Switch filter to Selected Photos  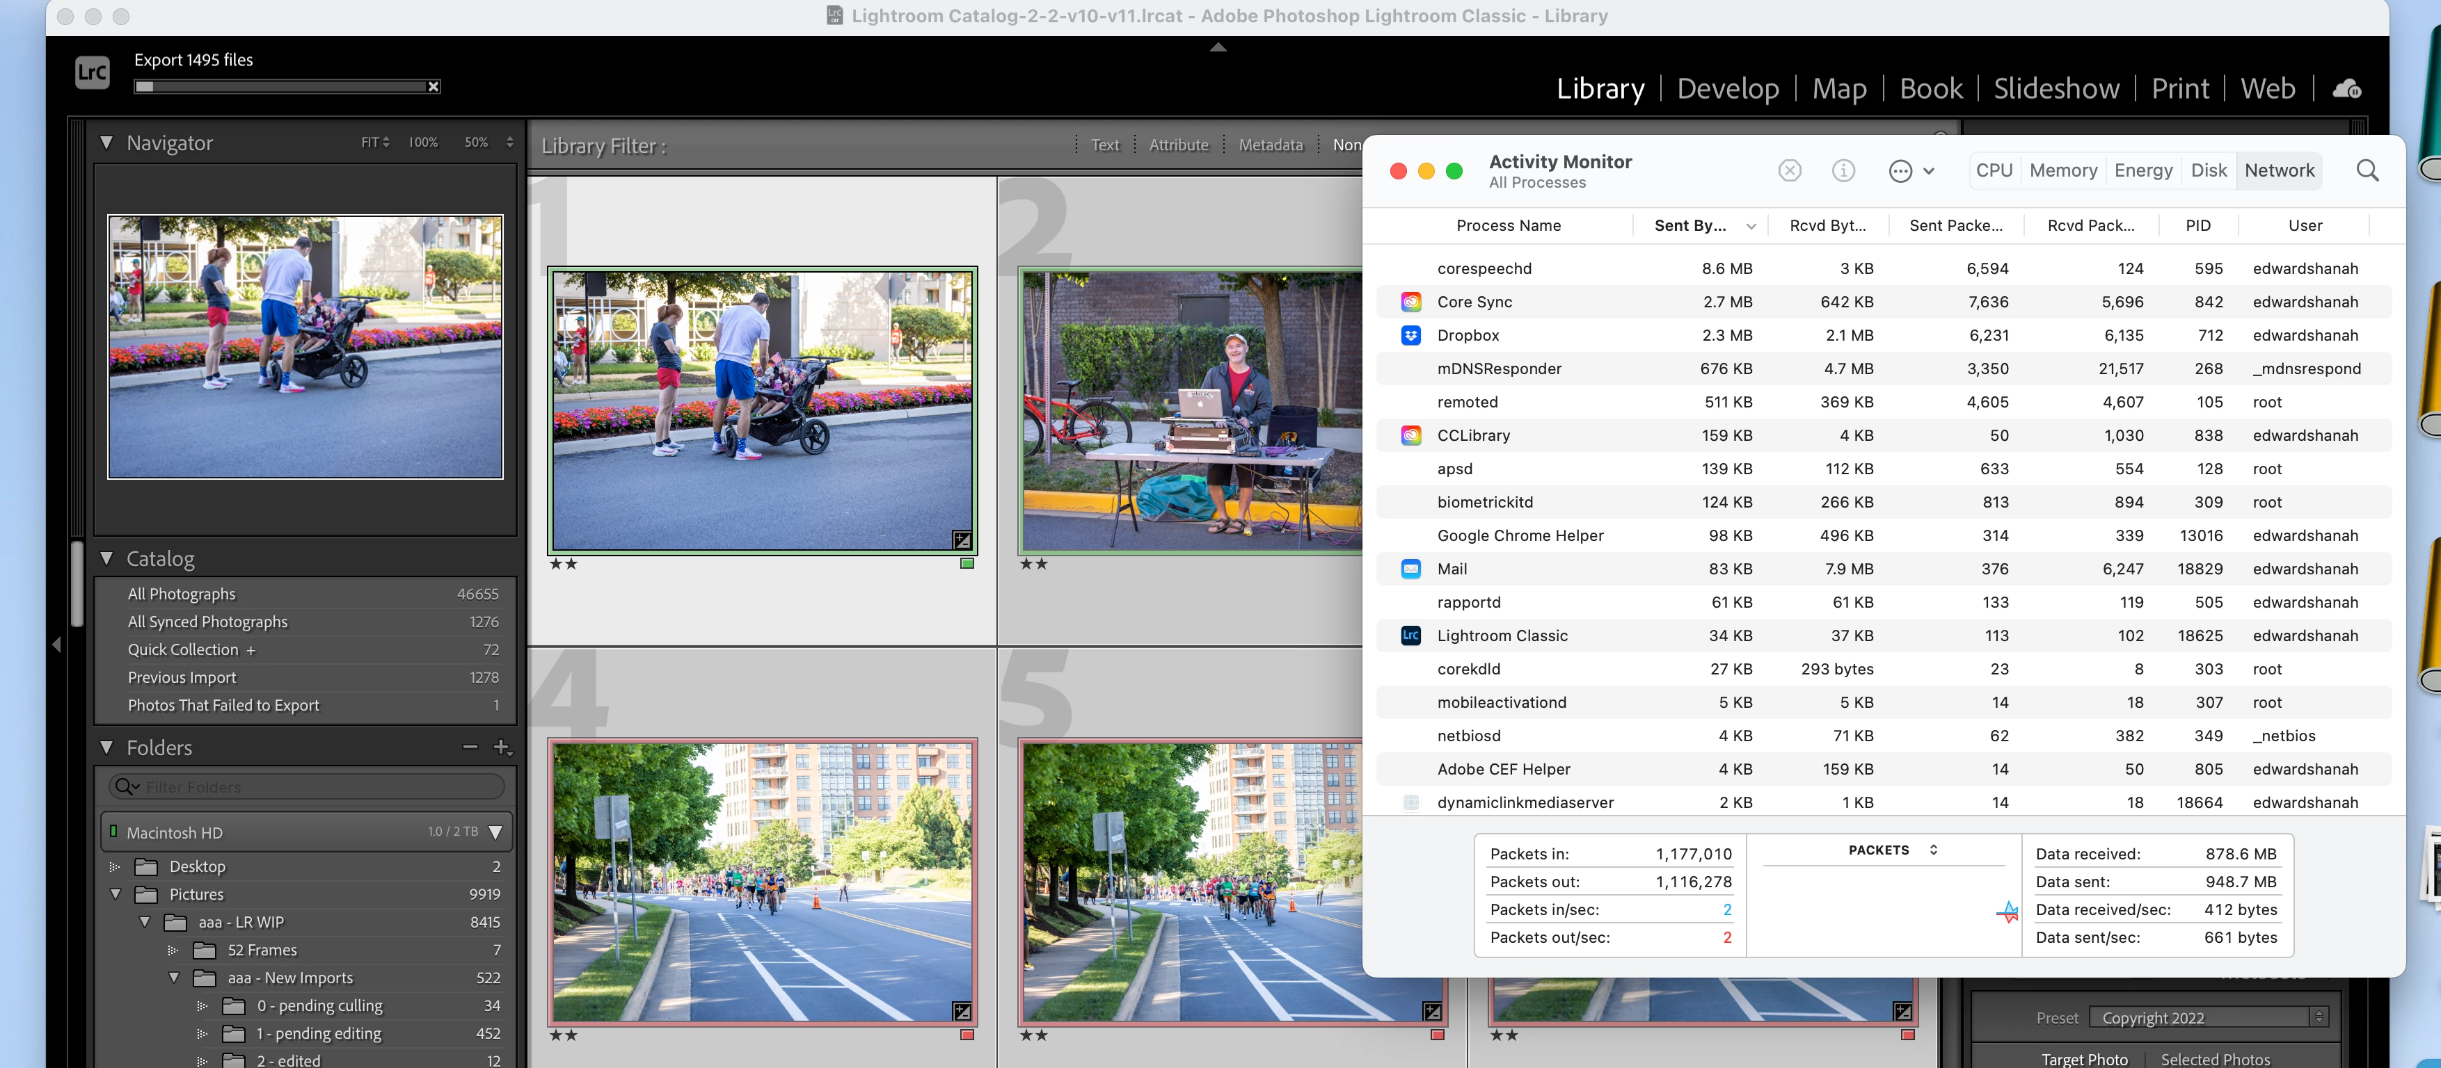click(2215, 1058)
